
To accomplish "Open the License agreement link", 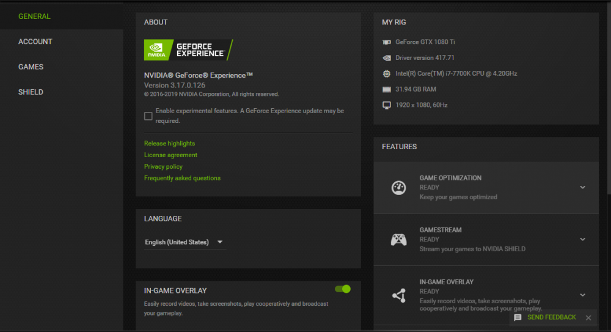I will click(x=170, y=155).
